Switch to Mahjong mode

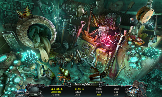click(x=21, y=92)
